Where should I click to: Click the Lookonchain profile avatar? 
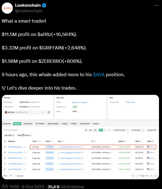click(7, 8)
